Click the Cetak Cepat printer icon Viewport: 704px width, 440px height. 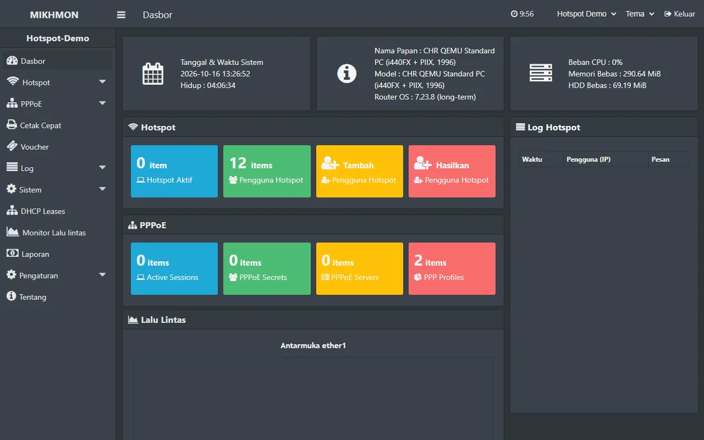point(12,125)
